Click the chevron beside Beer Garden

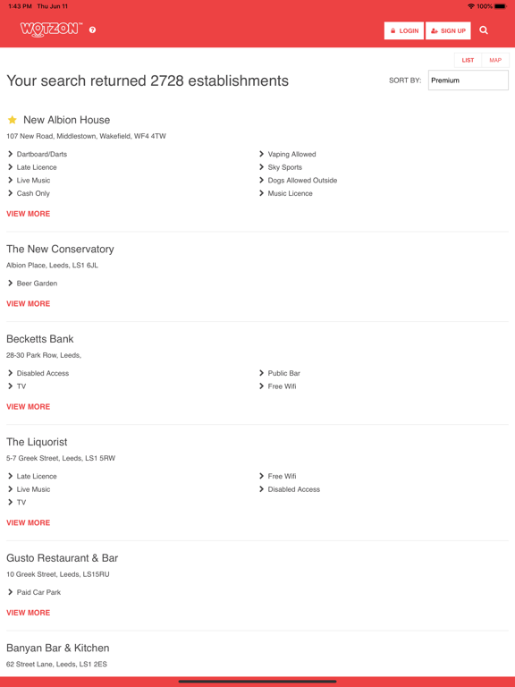(x=10, y=283)
